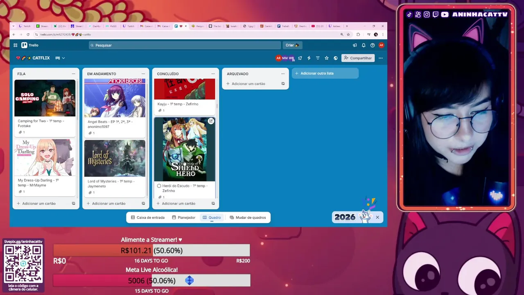
Task: Open My Dress-Up Darling card cover
Action: [x=45, y=157]
